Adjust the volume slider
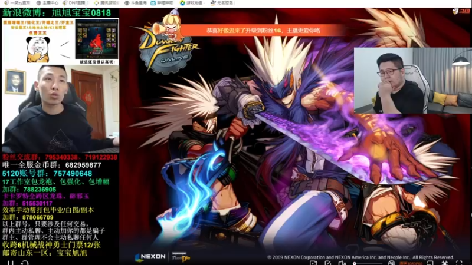The width and height of the screenshot is (472, 265). (368, 263)
